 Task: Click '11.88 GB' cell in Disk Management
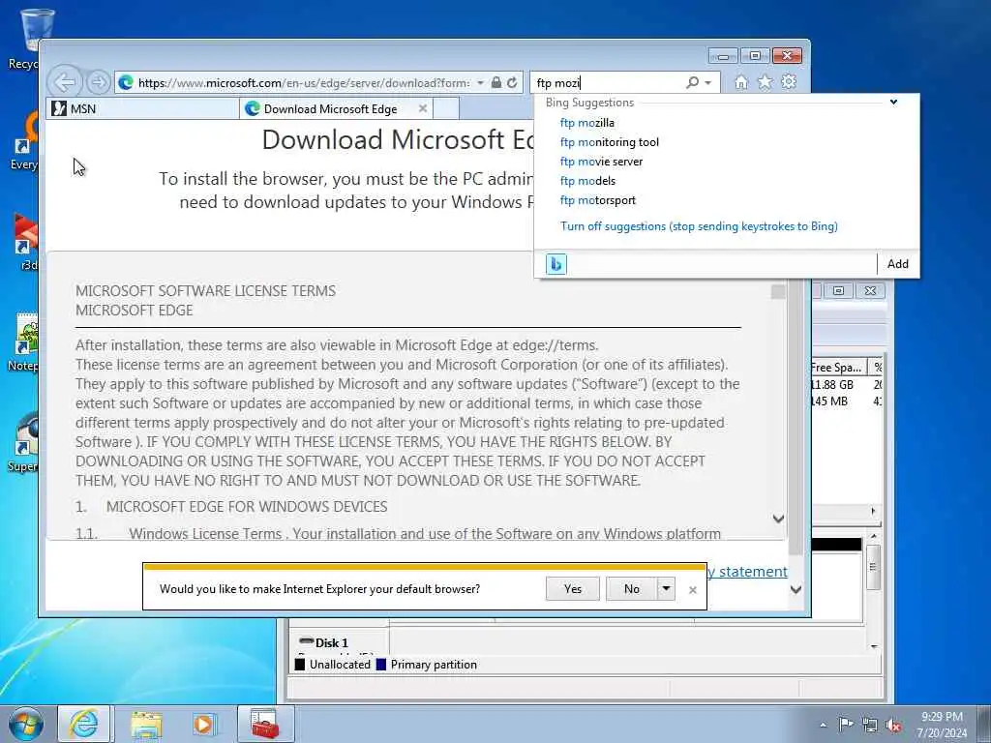(831, 384)
